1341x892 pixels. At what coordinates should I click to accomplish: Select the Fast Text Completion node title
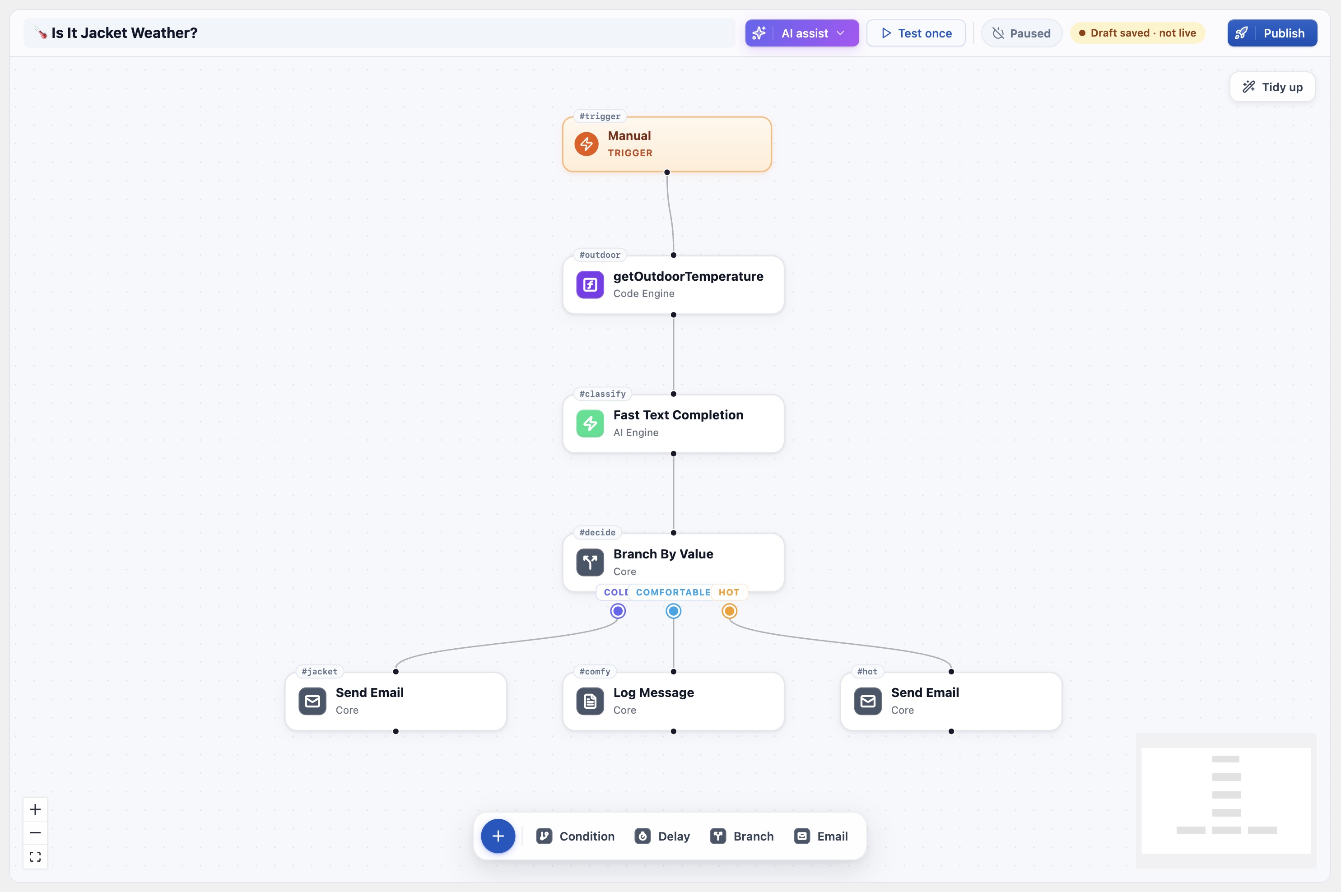point(678,415)
